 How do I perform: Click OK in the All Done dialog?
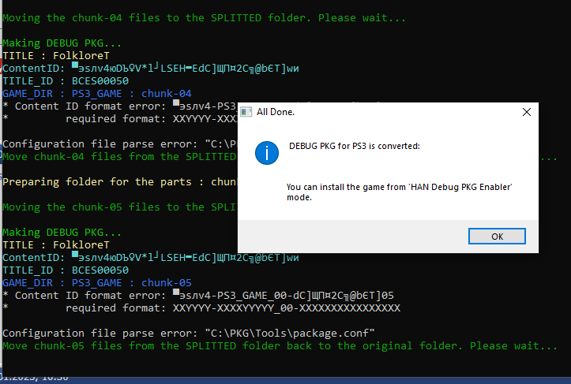(497, 237)
